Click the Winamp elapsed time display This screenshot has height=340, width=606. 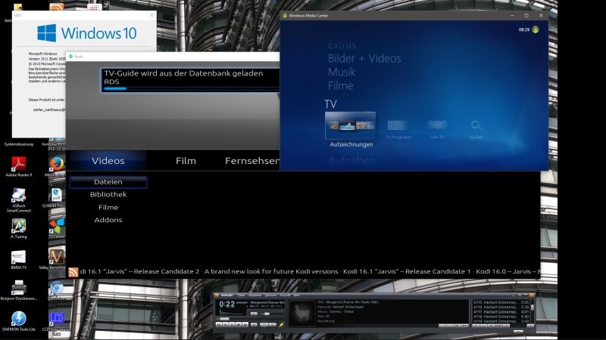226,304
